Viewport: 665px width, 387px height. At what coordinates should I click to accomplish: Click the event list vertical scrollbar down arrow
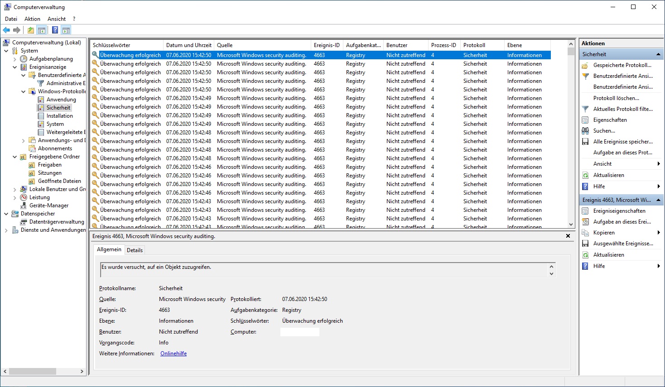click(x=571, y=224)
